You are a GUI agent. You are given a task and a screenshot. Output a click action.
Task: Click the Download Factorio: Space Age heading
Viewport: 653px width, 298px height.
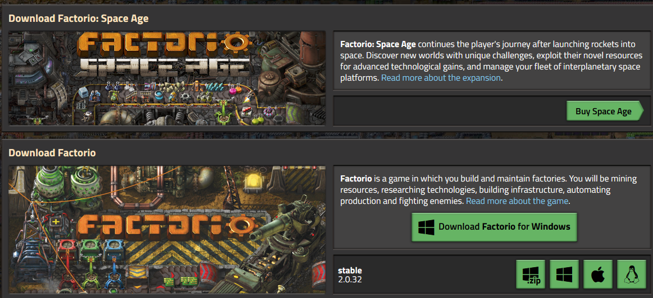[x=78, y=18]
